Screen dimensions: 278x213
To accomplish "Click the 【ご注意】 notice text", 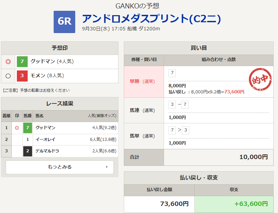I will pyautogui.click(x=36, y=90).
